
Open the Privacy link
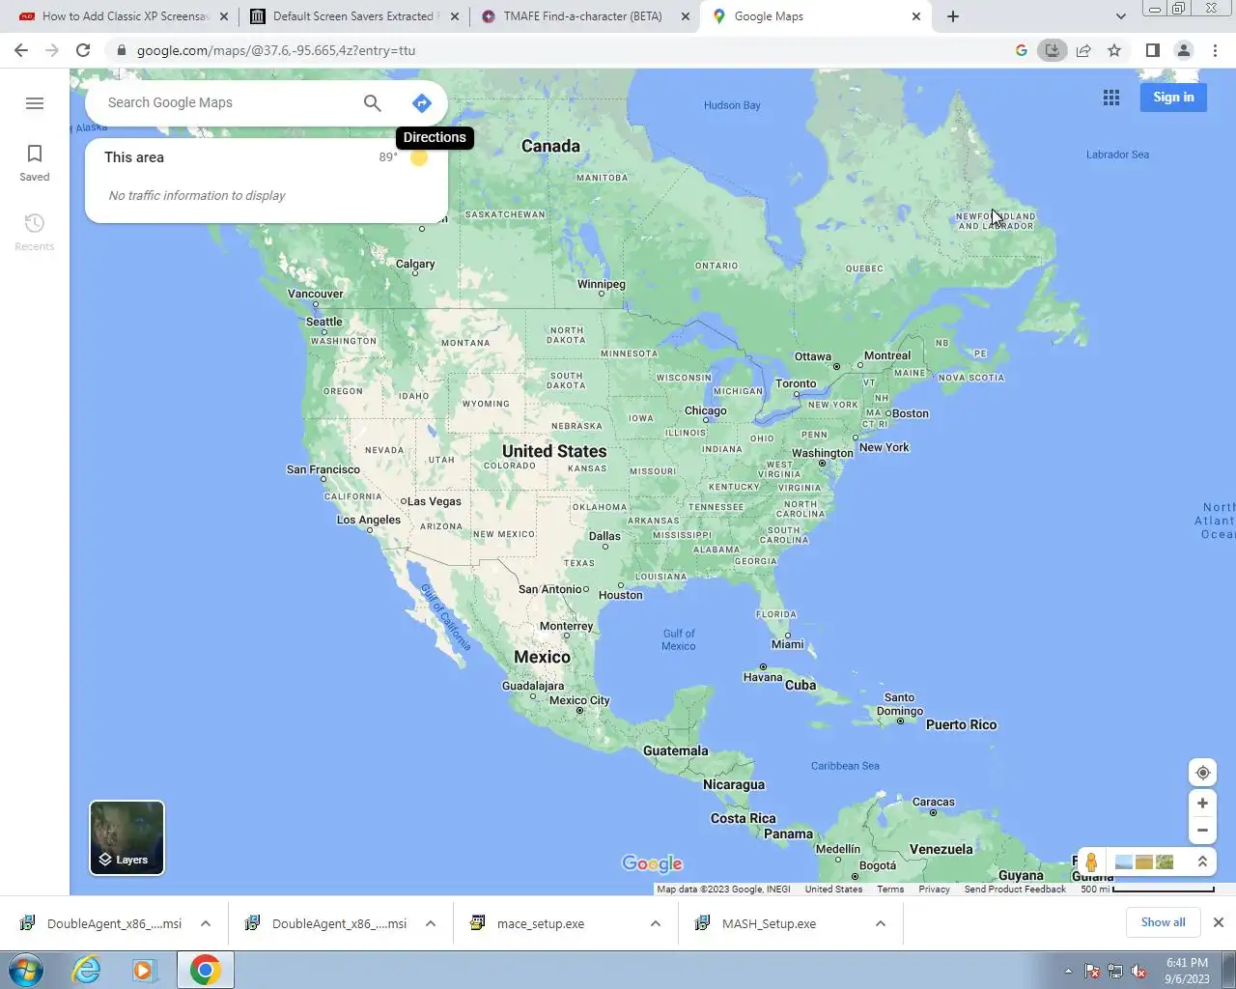tap(934, 890)
